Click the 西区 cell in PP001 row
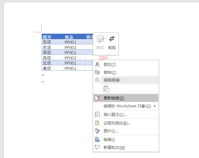The image size is (199, 158). [x=53, y=52]
